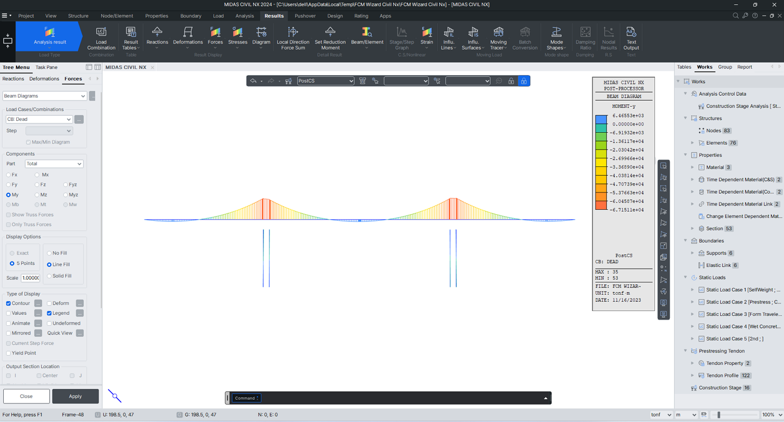This screenshot has width=784, height=422.
Task: Open the Diagram ribbon icon
Action: [261, 38]
